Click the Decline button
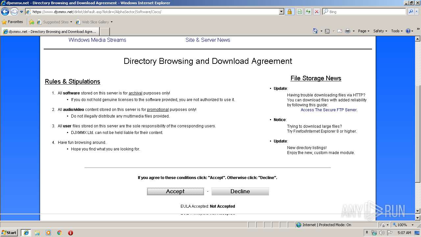The height and width of the screenshot is (237, 421). click(x=240, y=191)
